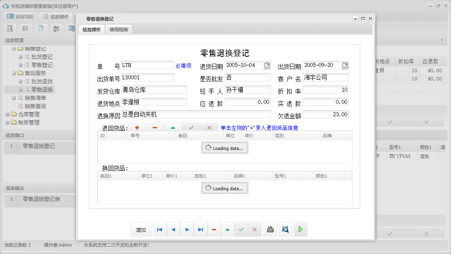
Task: Click the 单号 input field showing LTH
Action: click(x=148, y=65)
